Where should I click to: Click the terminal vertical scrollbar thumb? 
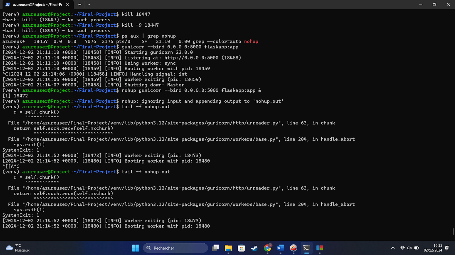[x=453, y=231]
